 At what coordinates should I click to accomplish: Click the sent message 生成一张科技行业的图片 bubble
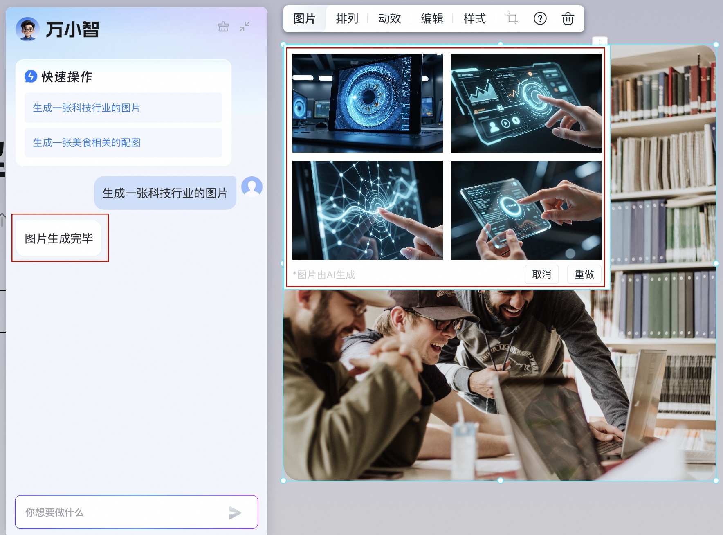165,193
